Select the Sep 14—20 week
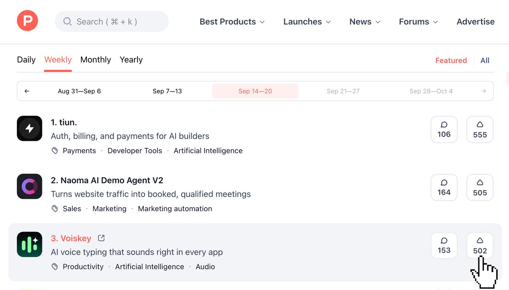The width and height of the screenshot is (509, 290). coord(255,91)
